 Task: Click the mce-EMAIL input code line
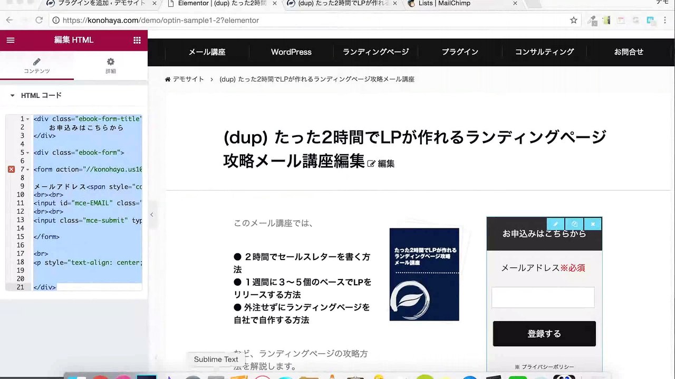pos(88,203)
